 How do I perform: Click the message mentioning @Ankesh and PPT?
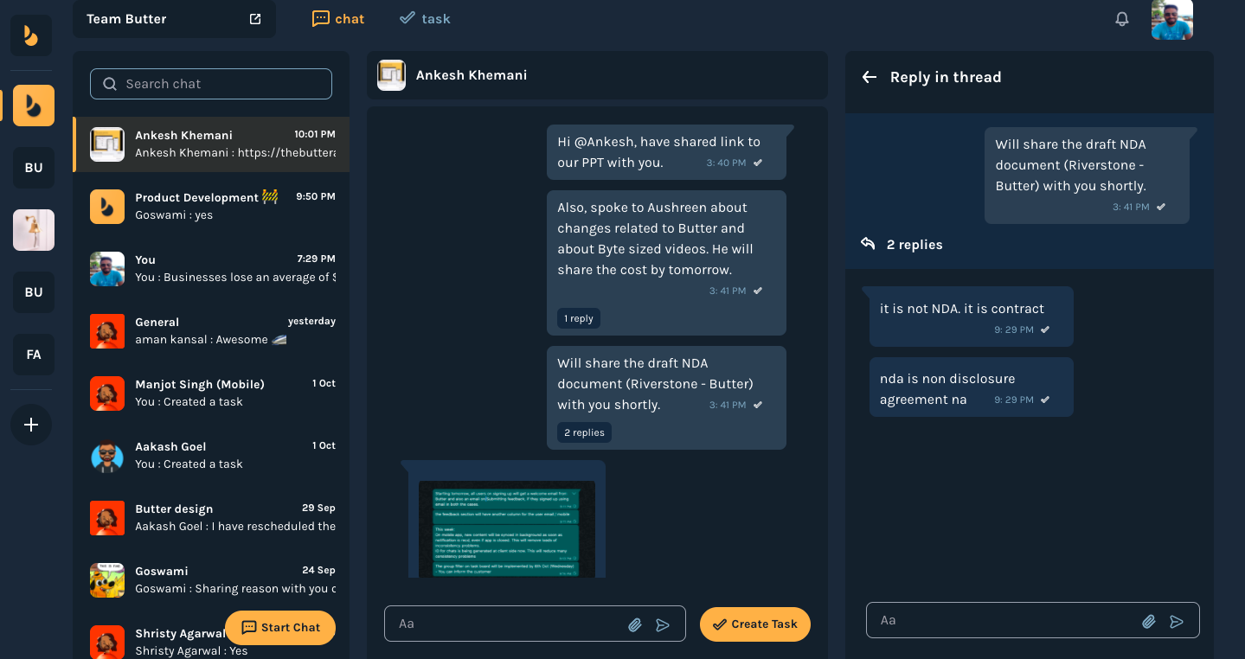coord(666,152)
